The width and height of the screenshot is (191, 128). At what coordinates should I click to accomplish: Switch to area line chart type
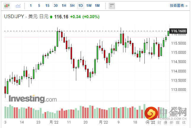pos(18,6)
